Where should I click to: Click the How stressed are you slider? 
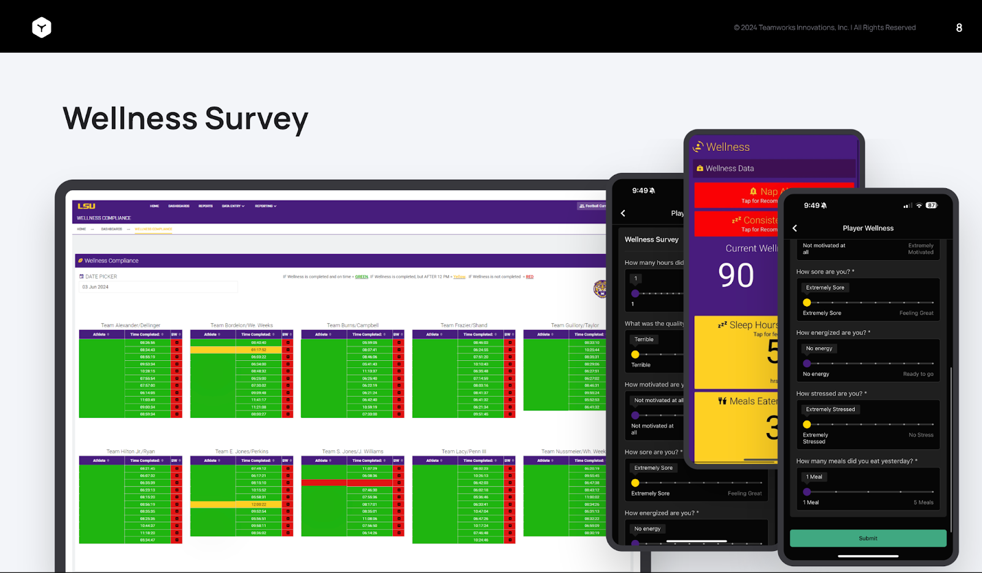click(870, 425)
